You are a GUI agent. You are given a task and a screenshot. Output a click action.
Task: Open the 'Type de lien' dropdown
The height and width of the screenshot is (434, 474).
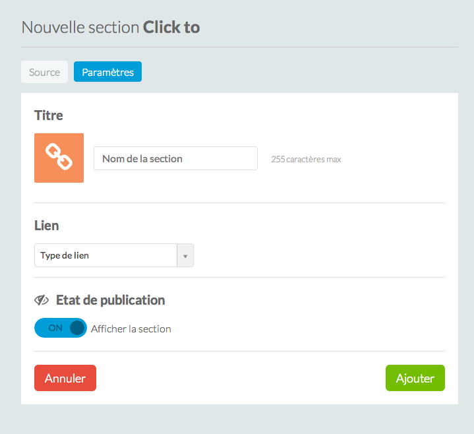click(106, 255)
